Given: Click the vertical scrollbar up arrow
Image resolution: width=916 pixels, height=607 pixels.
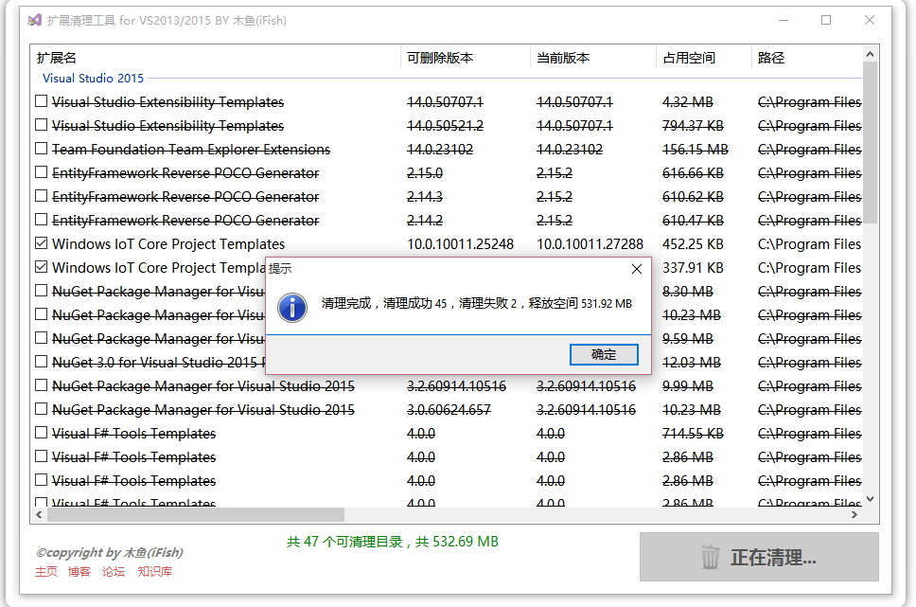Looking at the screenshot, I should pos(870,54).
